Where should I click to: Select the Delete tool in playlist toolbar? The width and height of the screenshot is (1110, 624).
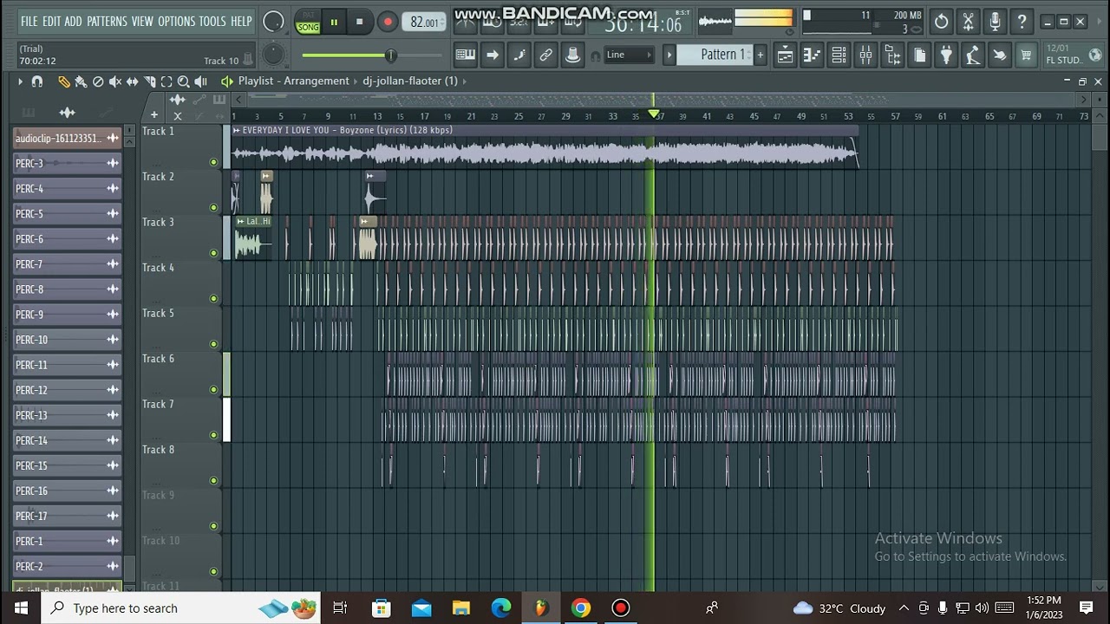(x=98, y=81)
